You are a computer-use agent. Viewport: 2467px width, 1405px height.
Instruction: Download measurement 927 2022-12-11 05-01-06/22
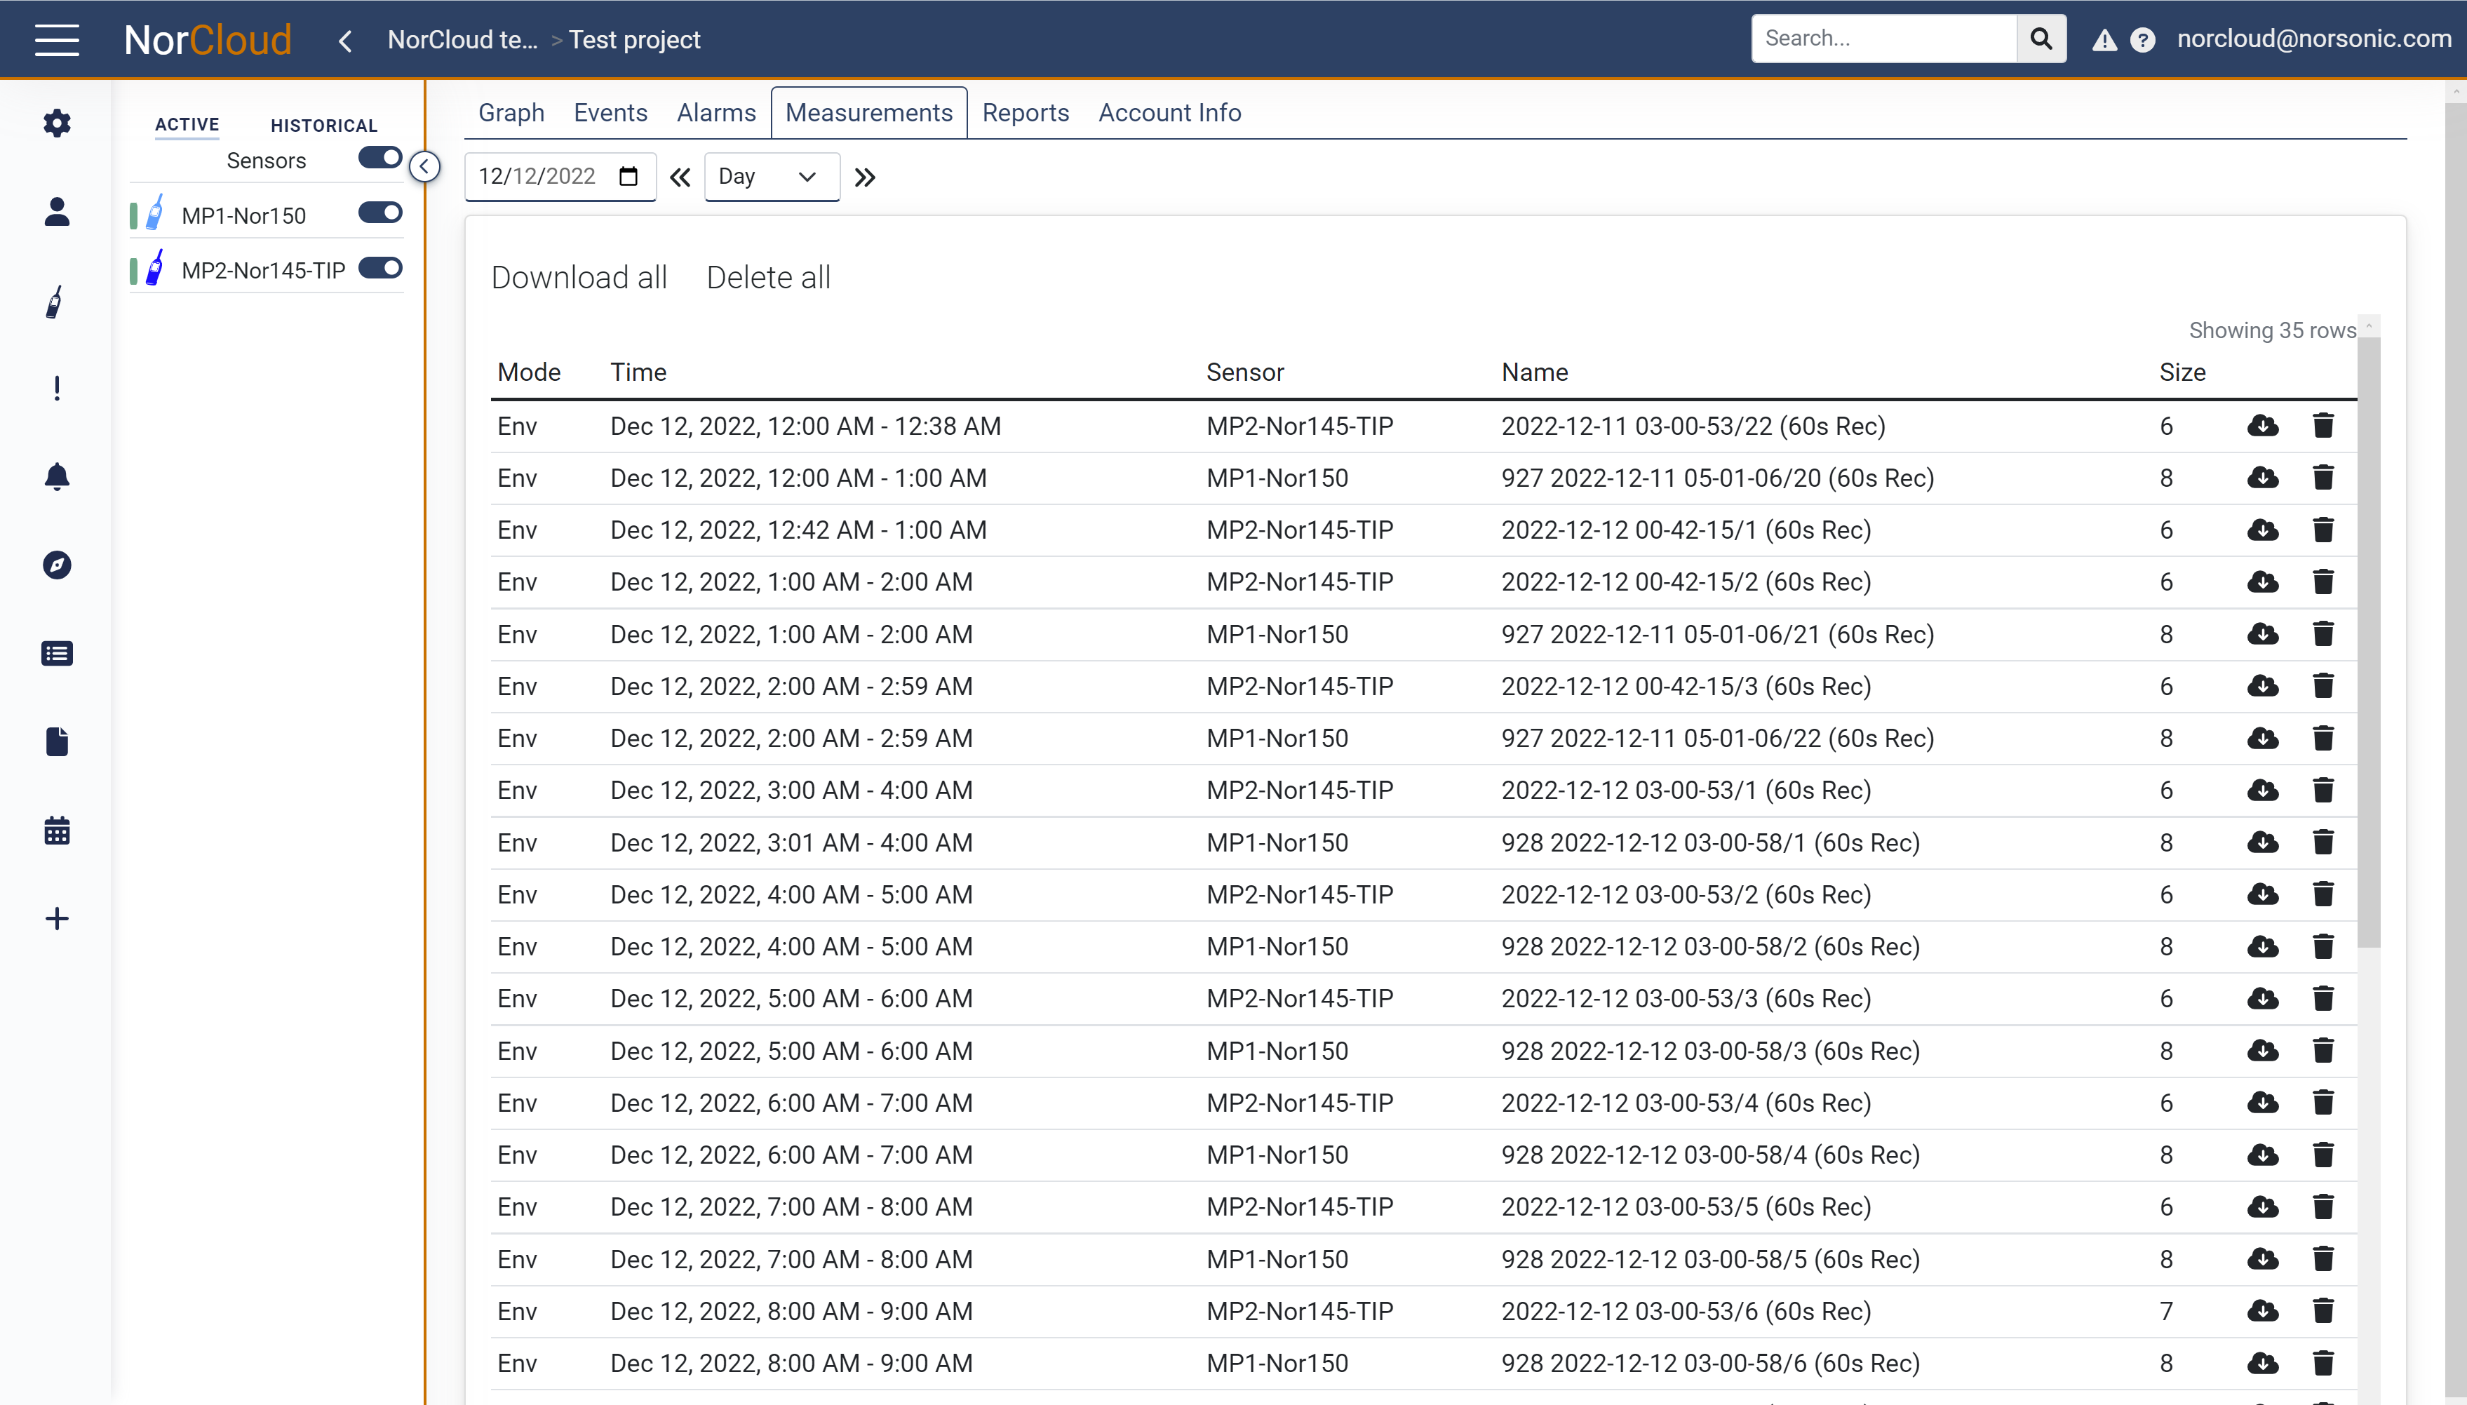pos(2262,738)
